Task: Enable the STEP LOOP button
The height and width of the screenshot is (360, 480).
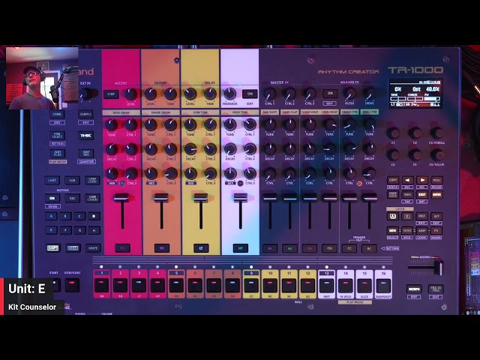Action: 92,180
